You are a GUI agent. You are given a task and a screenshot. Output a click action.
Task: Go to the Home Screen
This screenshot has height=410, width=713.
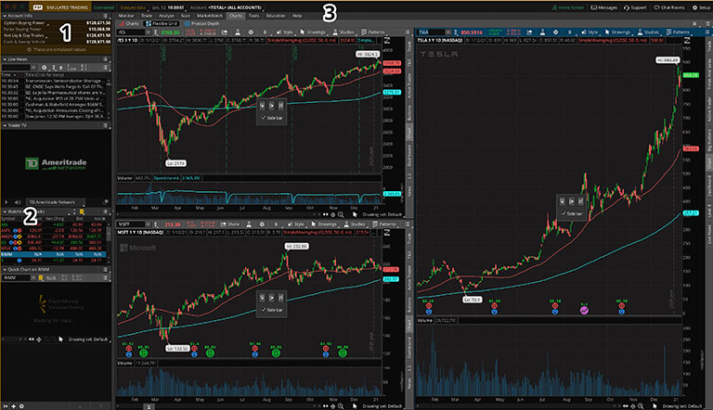[x=568, y=7]
